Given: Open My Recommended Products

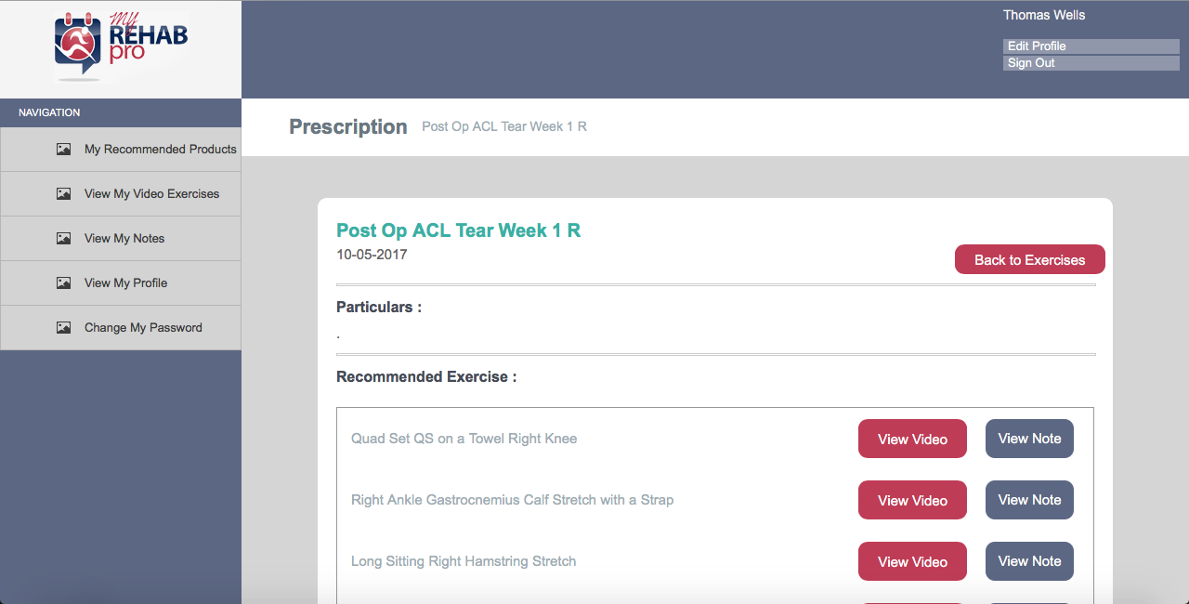Looking at the screenshot, I should point(161,149).
